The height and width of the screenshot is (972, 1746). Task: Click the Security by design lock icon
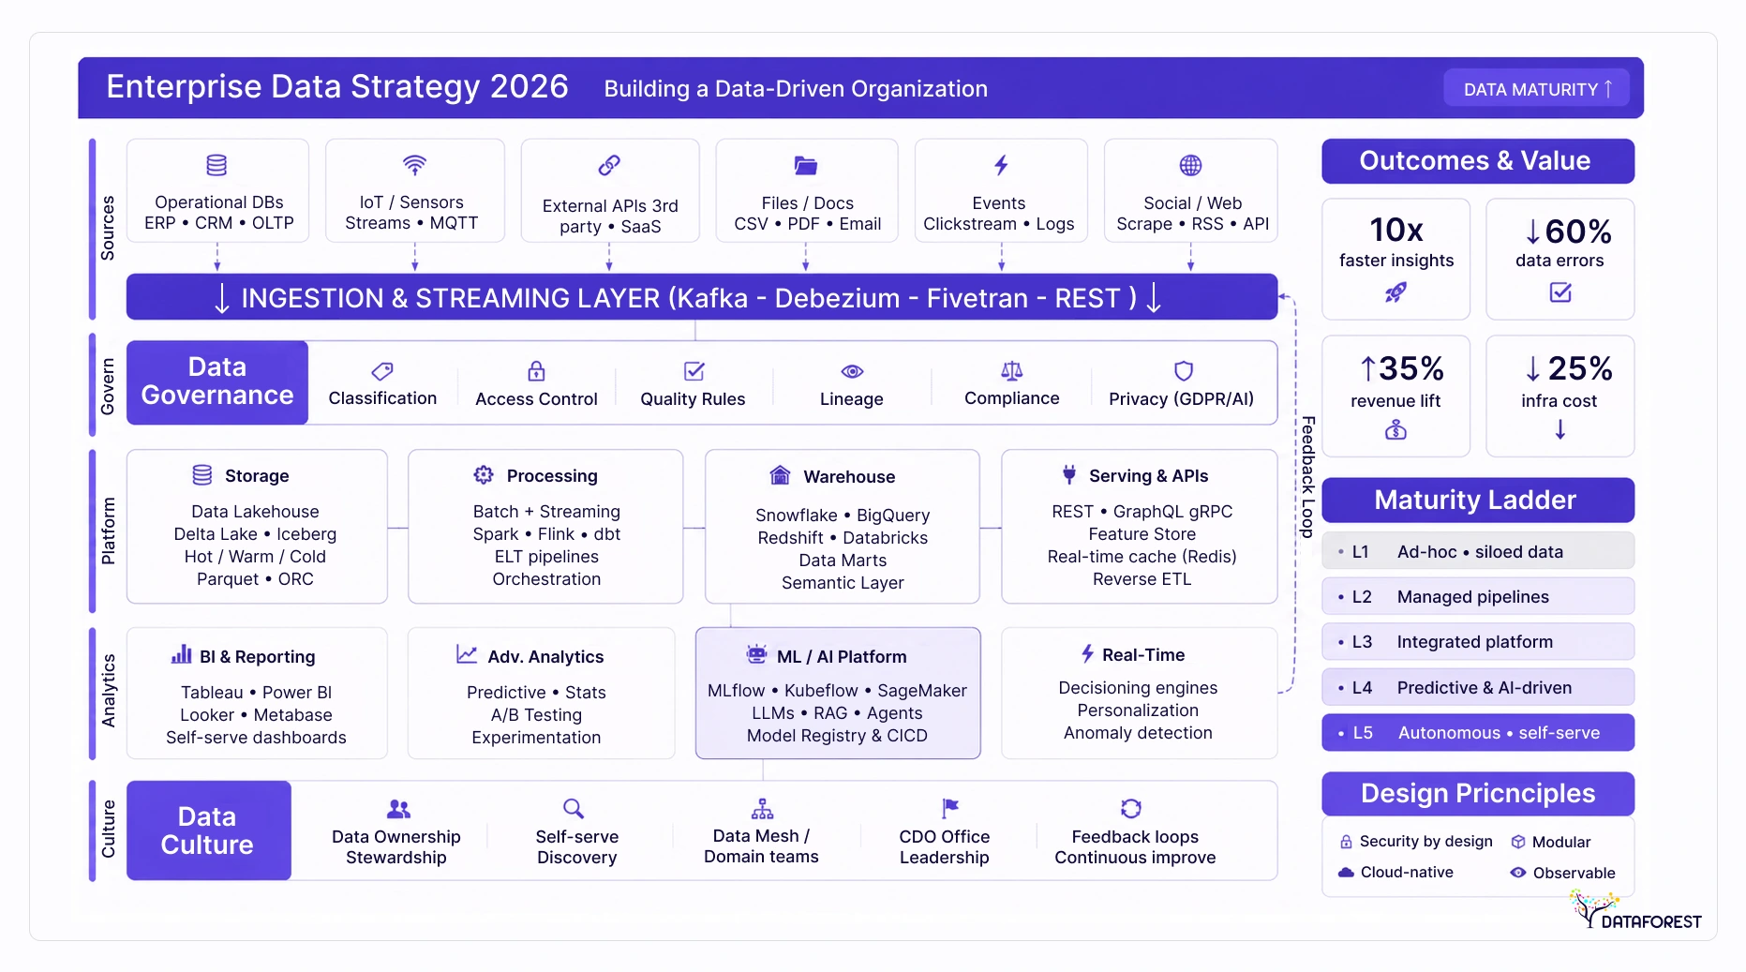pyautogui.click(x=1346, y=842)
